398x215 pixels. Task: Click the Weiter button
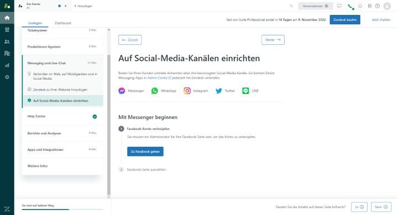(x=273, y=40)
